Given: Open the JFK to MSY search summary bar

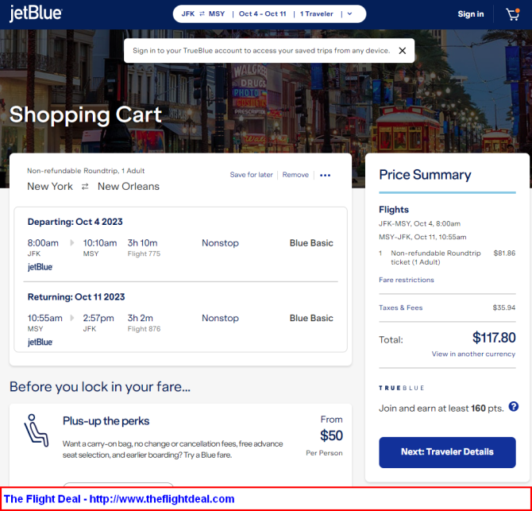Looking at the screenshot, I should click(269, 14).
